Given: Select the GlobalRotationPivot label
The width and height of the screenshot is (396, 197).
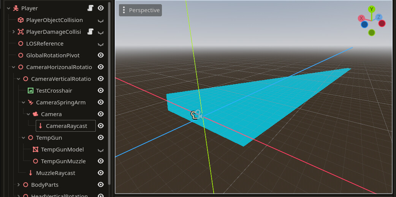Looking at the screenshot, I should (53, 55).
